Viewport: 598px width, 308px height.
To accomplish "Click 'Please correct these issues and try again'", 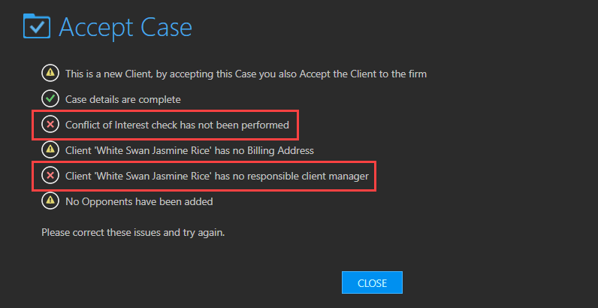I will (x=133, y=232).
